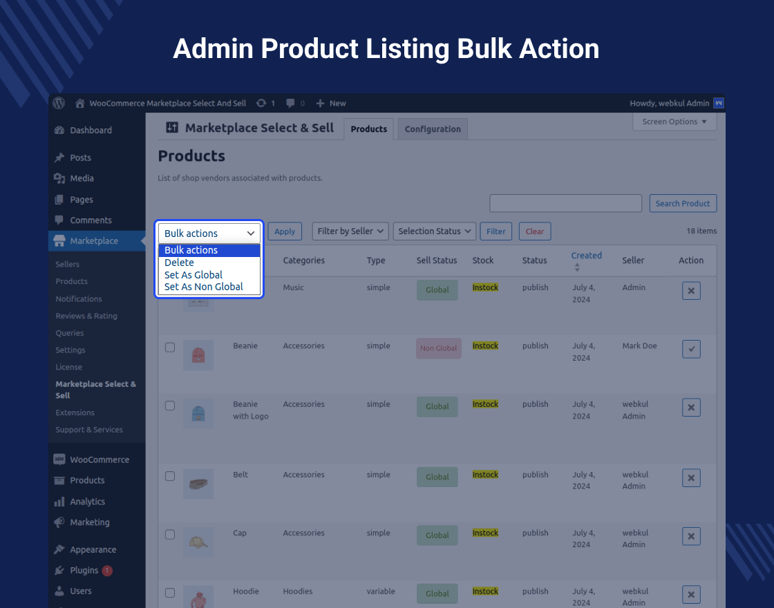
Task: Open Extensions submenu link
Action: (x=75, y=412)
